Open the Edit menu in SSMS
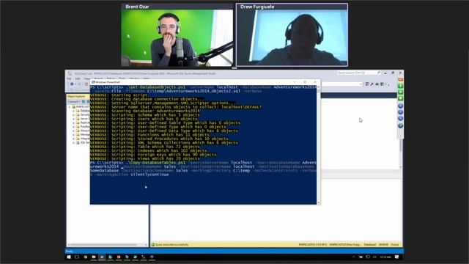The height and width of the screenshot is (264, 469). click(x=78, y=78)
